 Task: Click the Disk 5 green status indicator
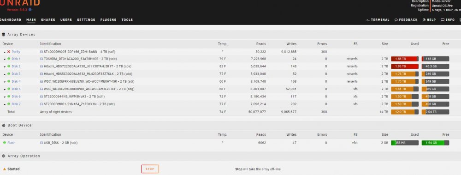(9, 89)
